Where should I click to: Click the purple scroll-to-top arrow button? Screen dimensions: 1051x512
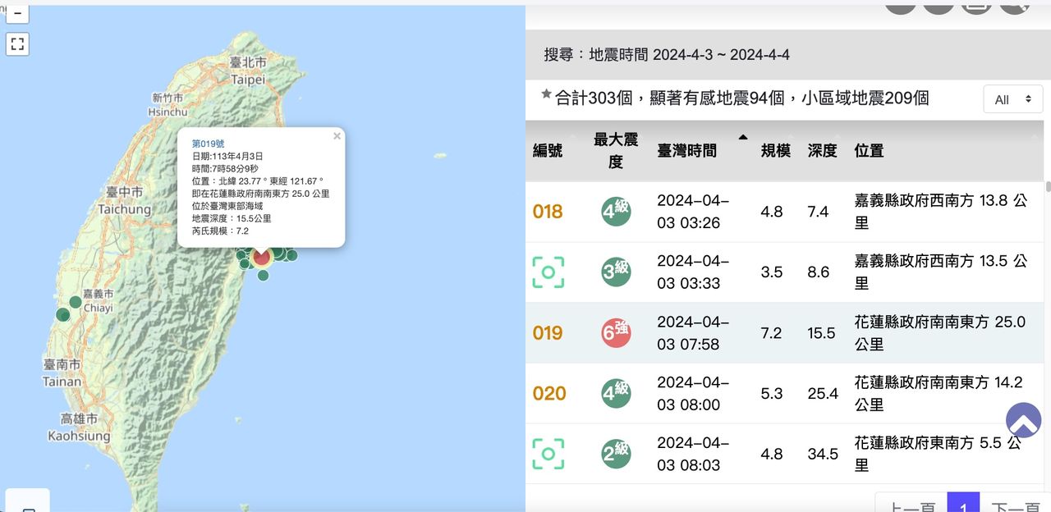pyautogui.click(x=1023, y=419)
